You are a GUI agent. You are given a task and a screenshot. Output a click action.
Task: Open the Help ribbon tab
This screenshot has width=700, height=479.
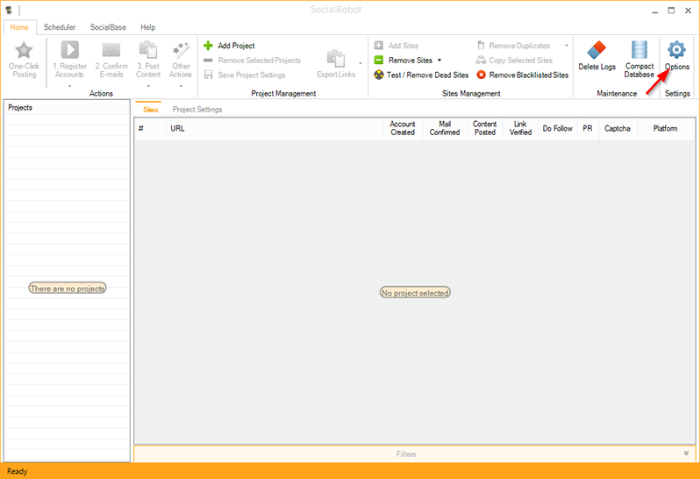[x=147, y=27]
